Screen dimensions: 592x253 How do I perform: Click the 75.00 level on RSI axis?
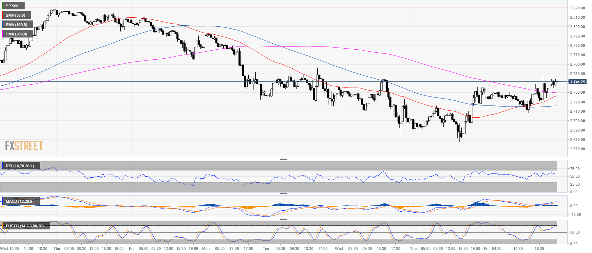pos(575,169)
